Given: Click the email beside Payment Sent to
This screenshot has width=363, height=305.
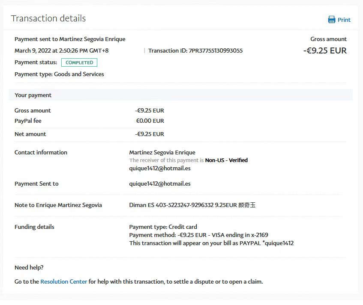Looking at the screenshot, I should pyautogui.click(x=159, y=184).
